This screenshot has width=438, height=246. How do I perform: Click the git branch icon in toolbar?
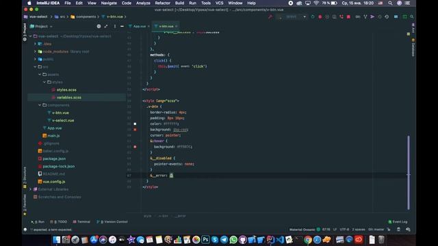[x=365, y=16]
